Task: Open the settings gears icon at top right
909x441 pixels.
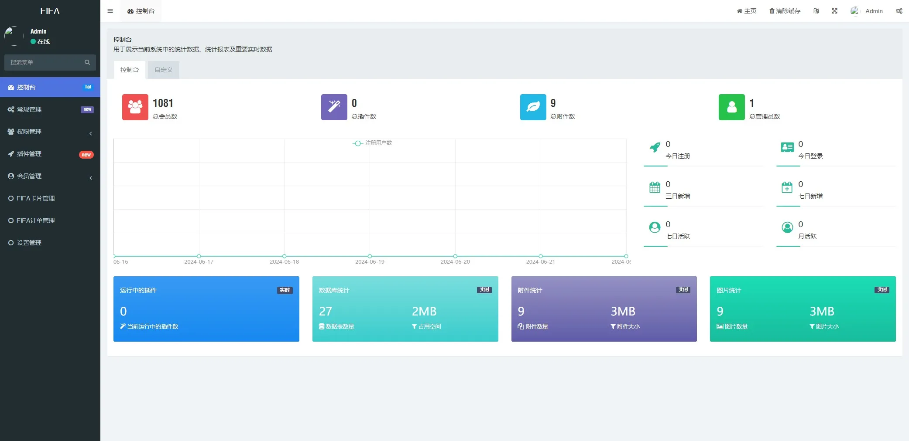Action: [x=899, y=11]
